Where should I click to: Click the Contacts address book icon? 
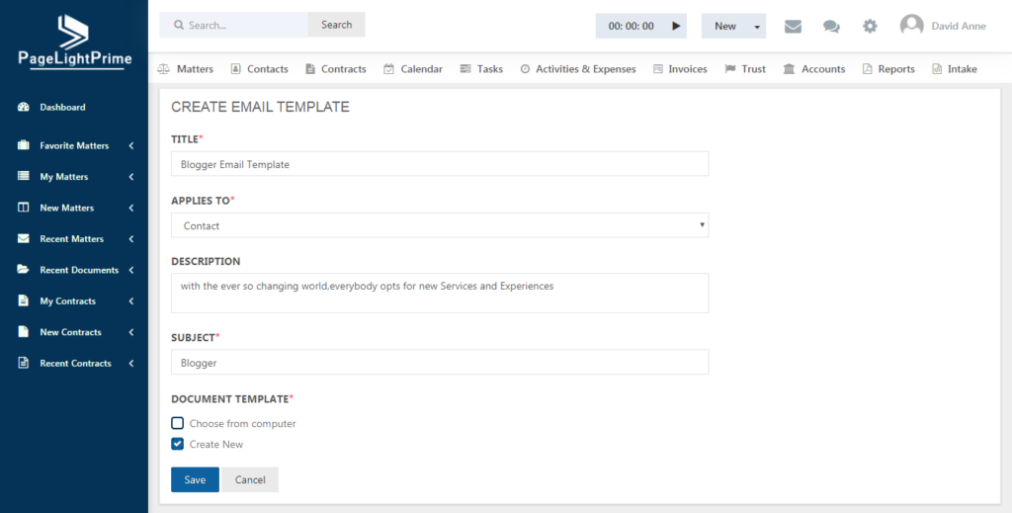point(235,69)
